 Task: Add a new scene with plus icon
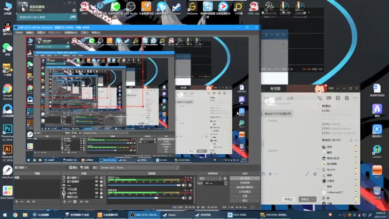tap(17, 201)
